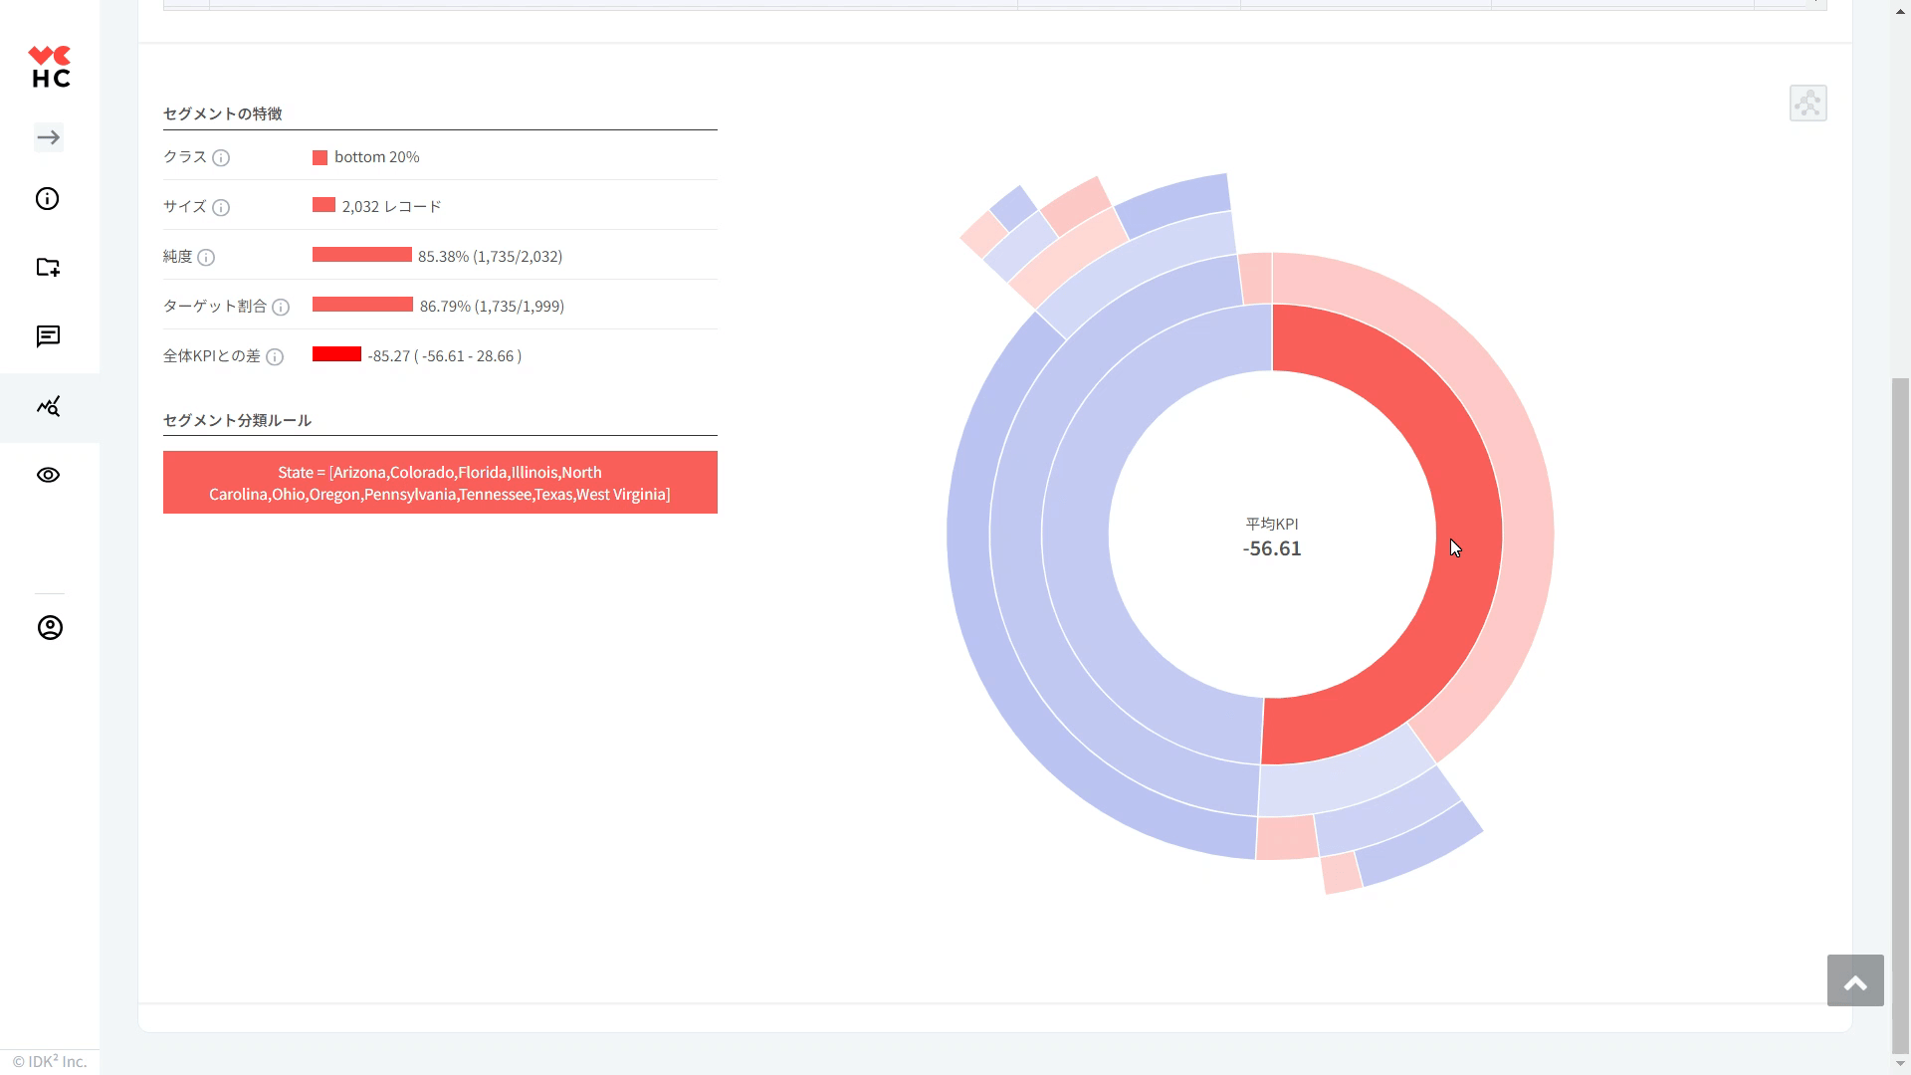The image size is (1911, 1075).
Task: Click the scatter chart toggle icon top-right
Action: coord(1807,104)
